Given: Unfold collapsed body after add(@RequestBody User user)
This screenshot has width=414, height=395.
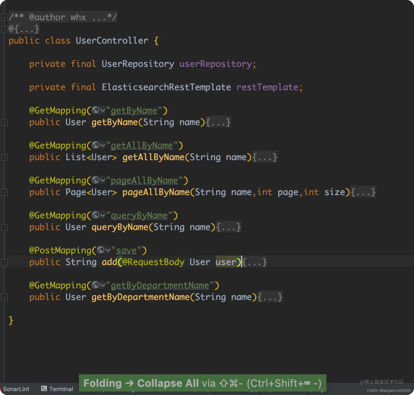Looking at the screenshot, I should click(x=255, y=262).
